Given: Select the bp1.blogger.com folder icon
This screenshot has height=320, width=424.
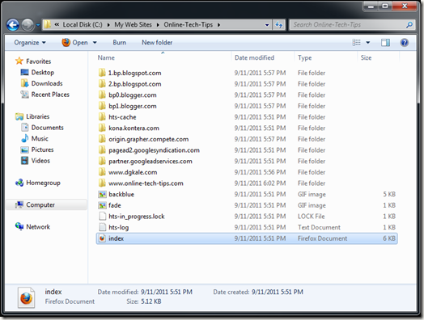Looking at the screenshot, I should pos(102,106).
